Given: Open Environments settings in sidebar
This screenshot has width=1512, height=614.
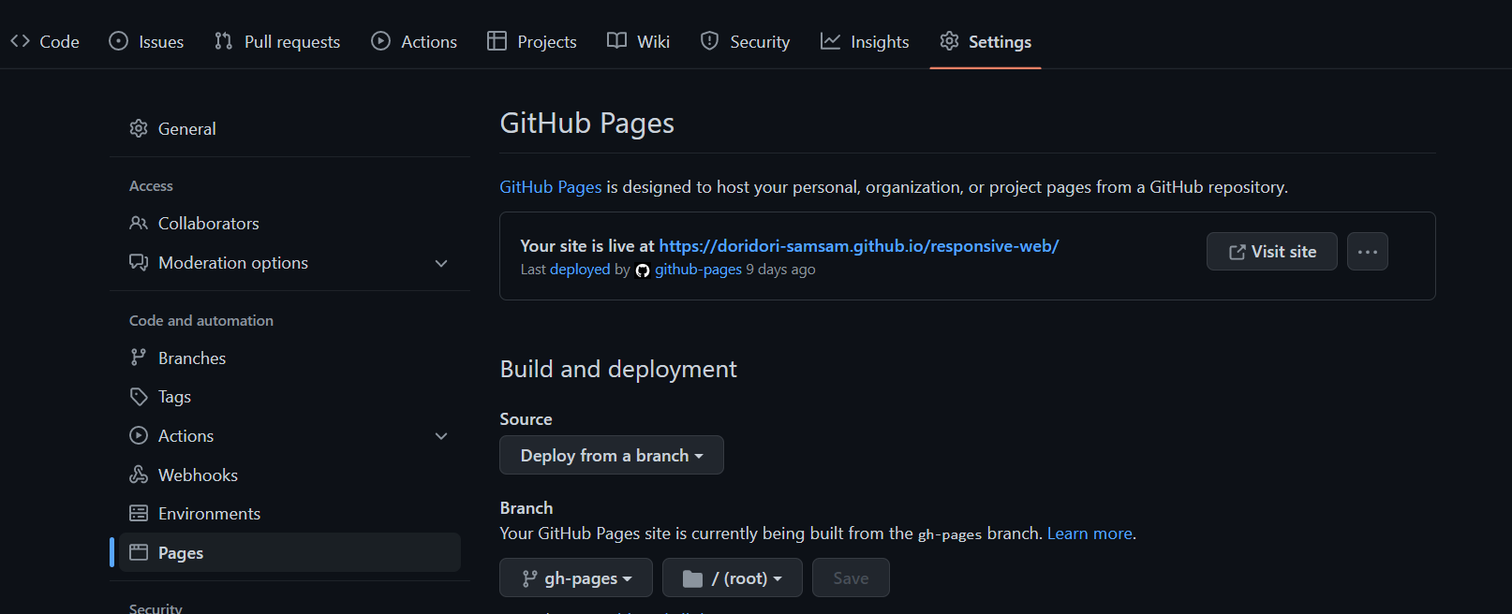Looking at the screenshot, I should tap(289, 514).
